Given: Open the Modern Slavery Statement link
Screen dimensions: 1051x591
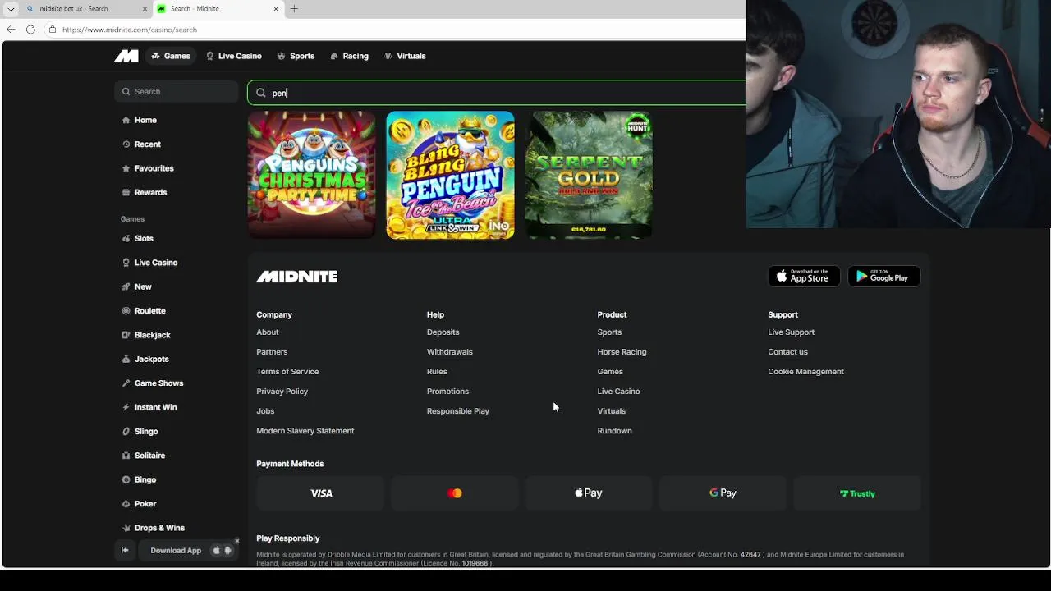Looking at the screenshot, I should point(305,431).
